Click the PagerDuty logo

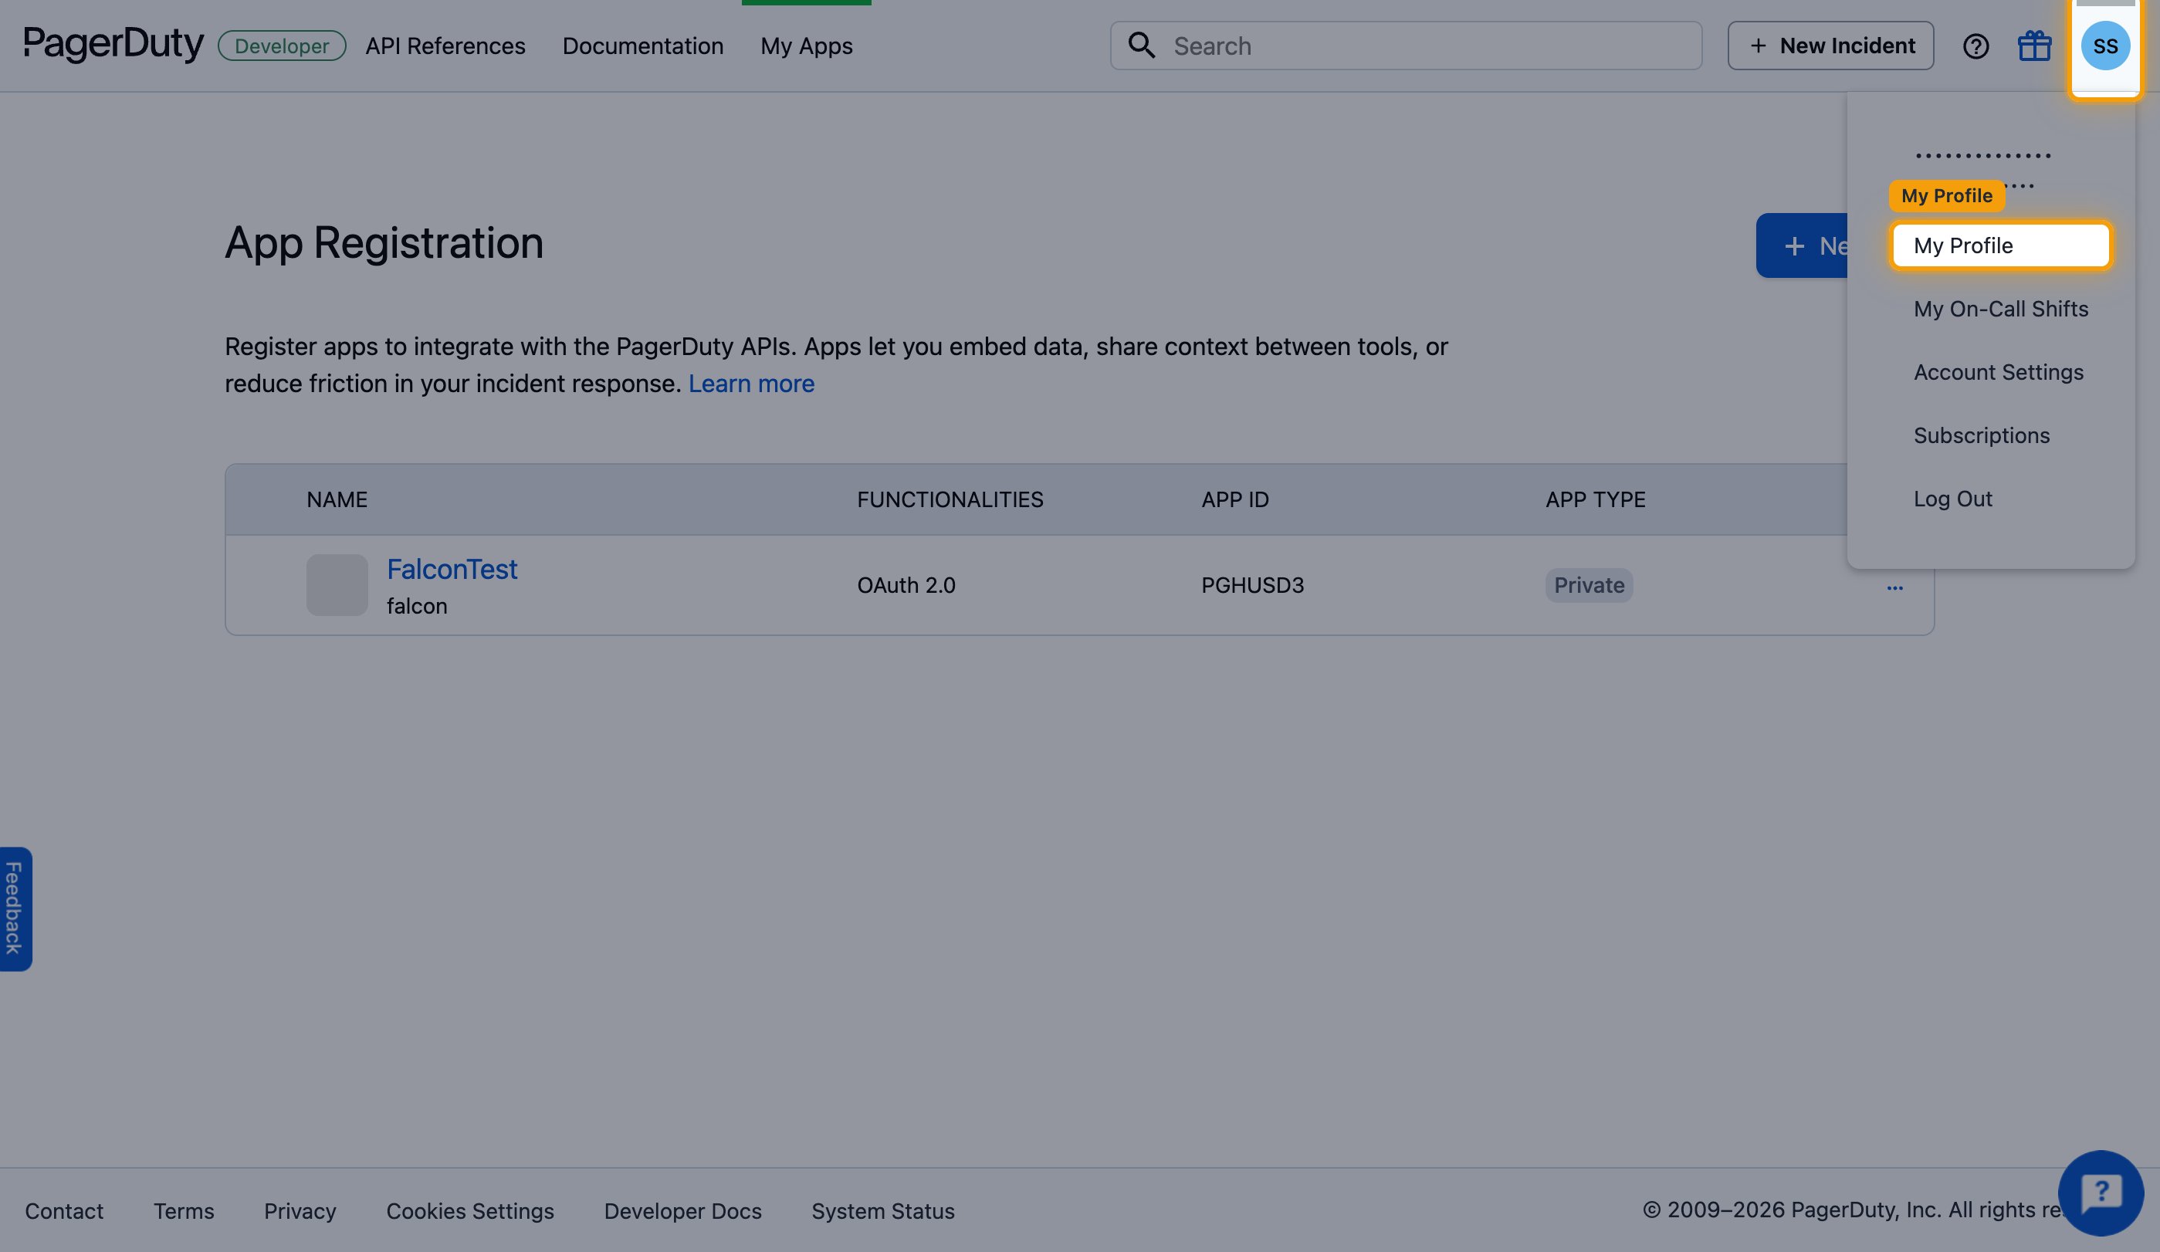113,44
